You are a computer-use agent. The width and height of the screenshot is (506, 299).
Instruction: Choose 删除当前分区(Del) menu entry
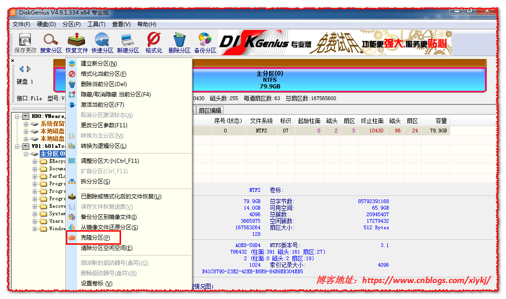(129, 84)
